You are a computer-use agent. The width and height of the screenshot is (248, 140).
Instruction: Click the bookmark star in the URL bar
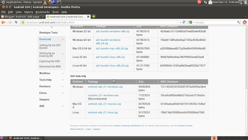[177, 23]
